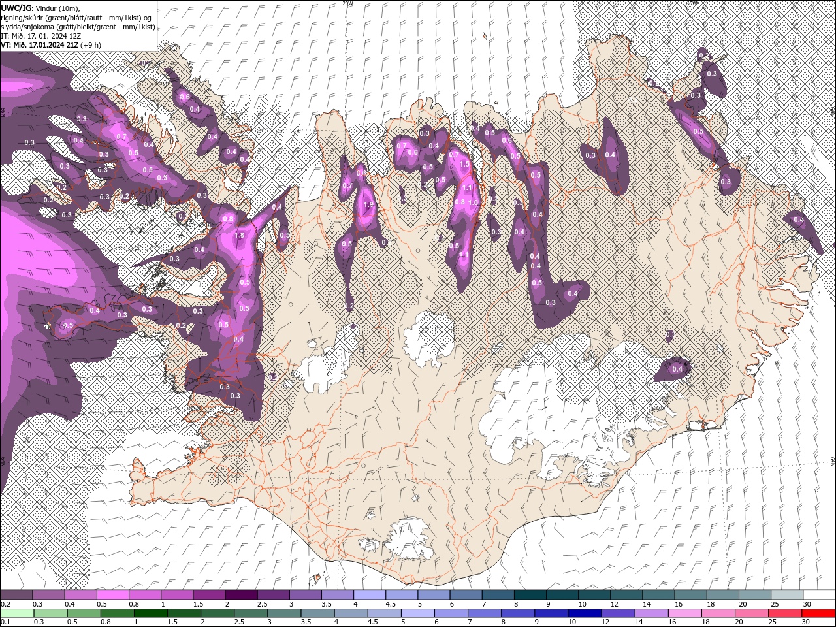Click the '20W' longitude label
This screenshot has height=627, width=836.
[x=347, y=3]
